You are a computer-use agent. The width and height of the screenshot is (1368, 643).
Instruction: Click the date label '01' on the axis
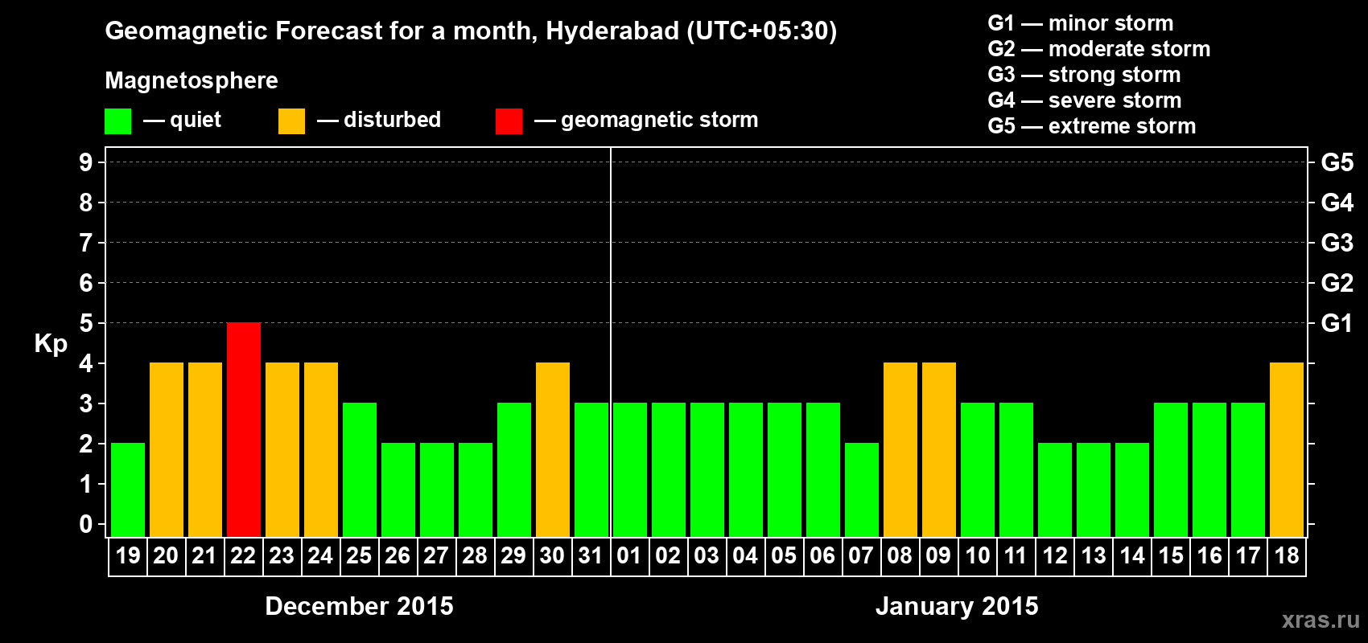pos(629,555)
